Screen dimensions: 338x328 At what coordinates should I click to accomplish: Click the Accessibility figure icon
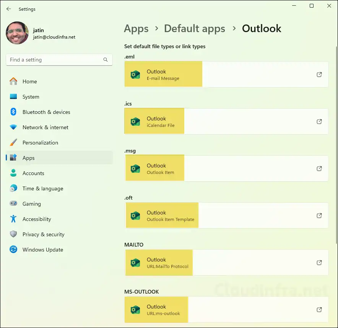[13, 219]
